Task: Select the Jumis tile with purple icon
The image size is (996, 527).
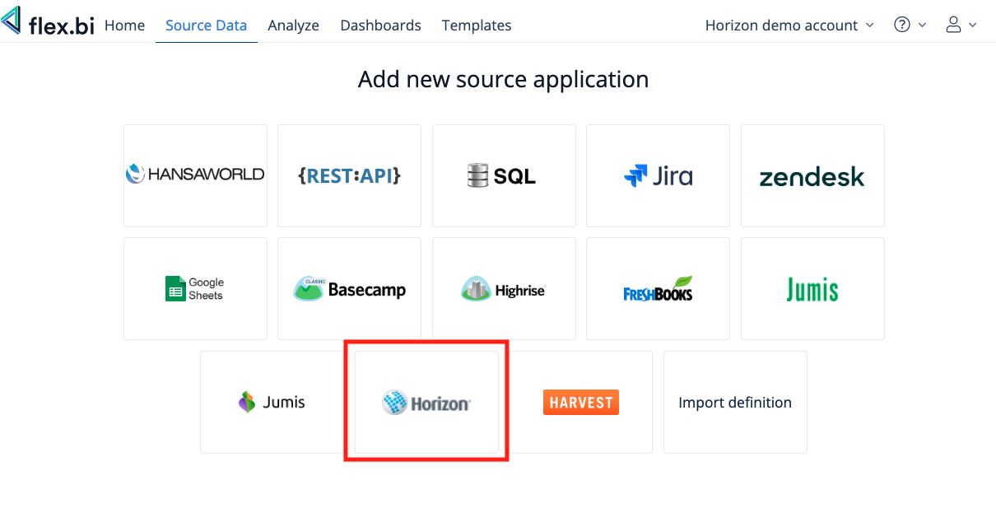Action: point(272,402)
